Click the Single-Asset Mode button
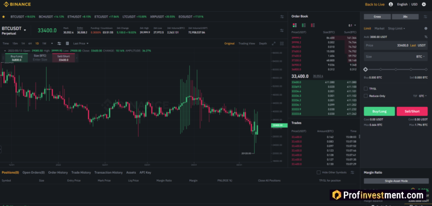Screen dimensions: 432x206 coord(396,181)
